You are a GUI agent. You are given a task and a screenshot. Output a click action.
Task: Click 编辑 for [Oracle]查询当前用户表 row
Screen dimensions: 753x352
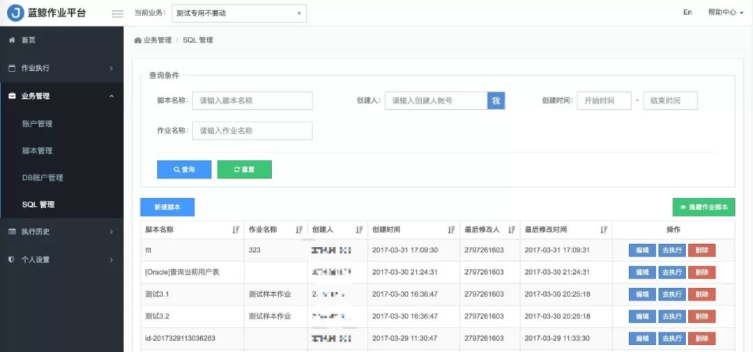642,273
